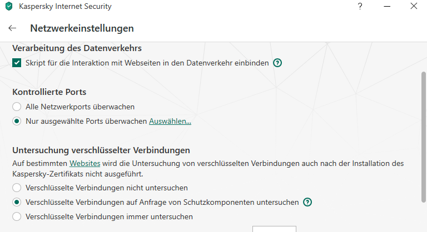Click the Kontrollierte Ports heading
Image resolution: width=427 pixels, height=232 pixels.
coord(49,92)
